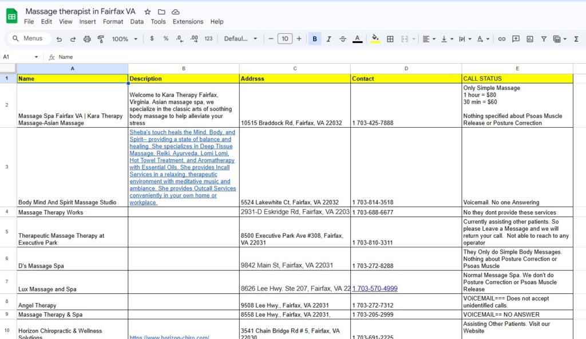Increase font size with plus button
Screen dimensions: 586x339
tap(299, 38)
